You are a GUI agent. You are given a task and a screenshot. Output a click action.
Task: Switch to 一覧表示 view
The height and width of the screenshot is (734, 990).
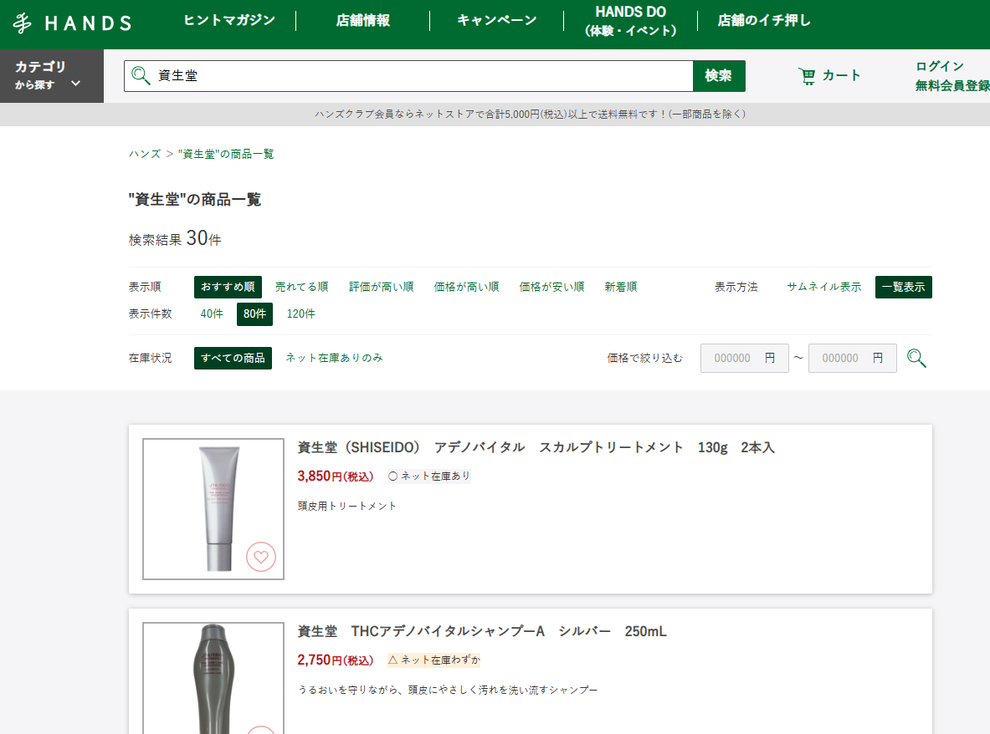pos(904,287)
